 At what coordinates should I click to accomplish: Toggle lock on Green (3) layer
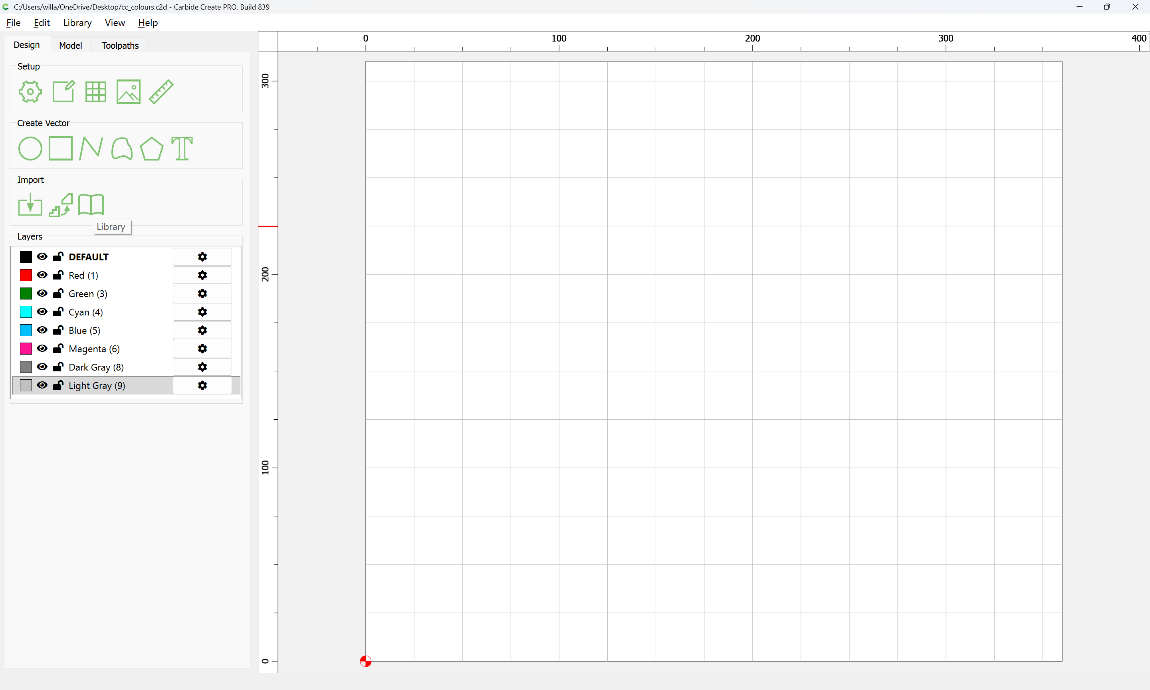tap(58, 293)
